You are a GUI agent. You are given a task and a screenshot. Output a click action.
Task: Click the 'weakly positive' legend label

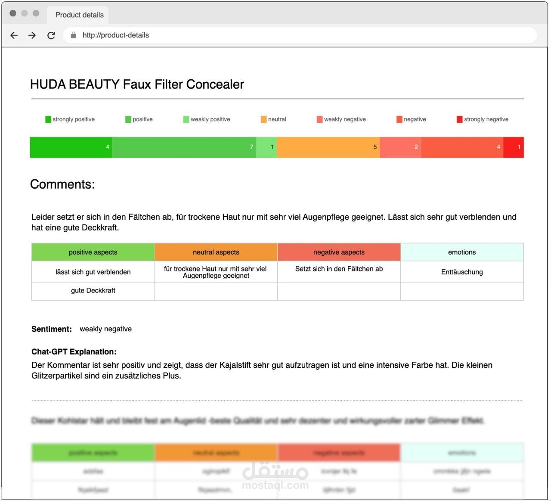click(210, 119)
